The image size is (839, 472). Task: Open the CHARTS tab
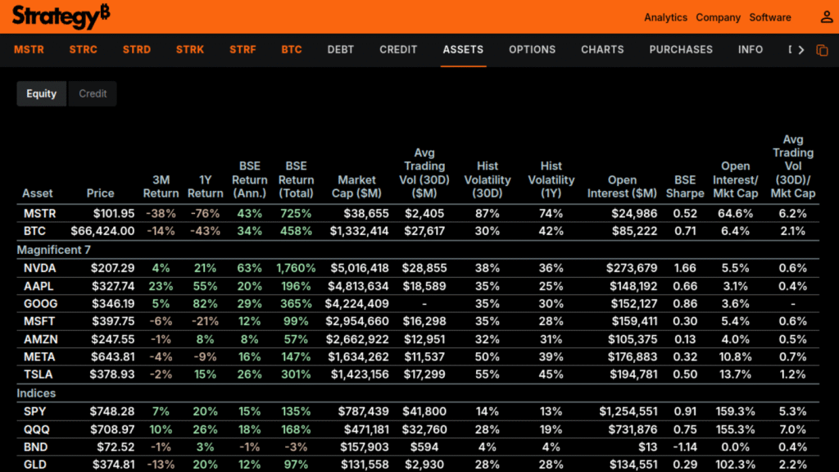click(x=602, y=50)
